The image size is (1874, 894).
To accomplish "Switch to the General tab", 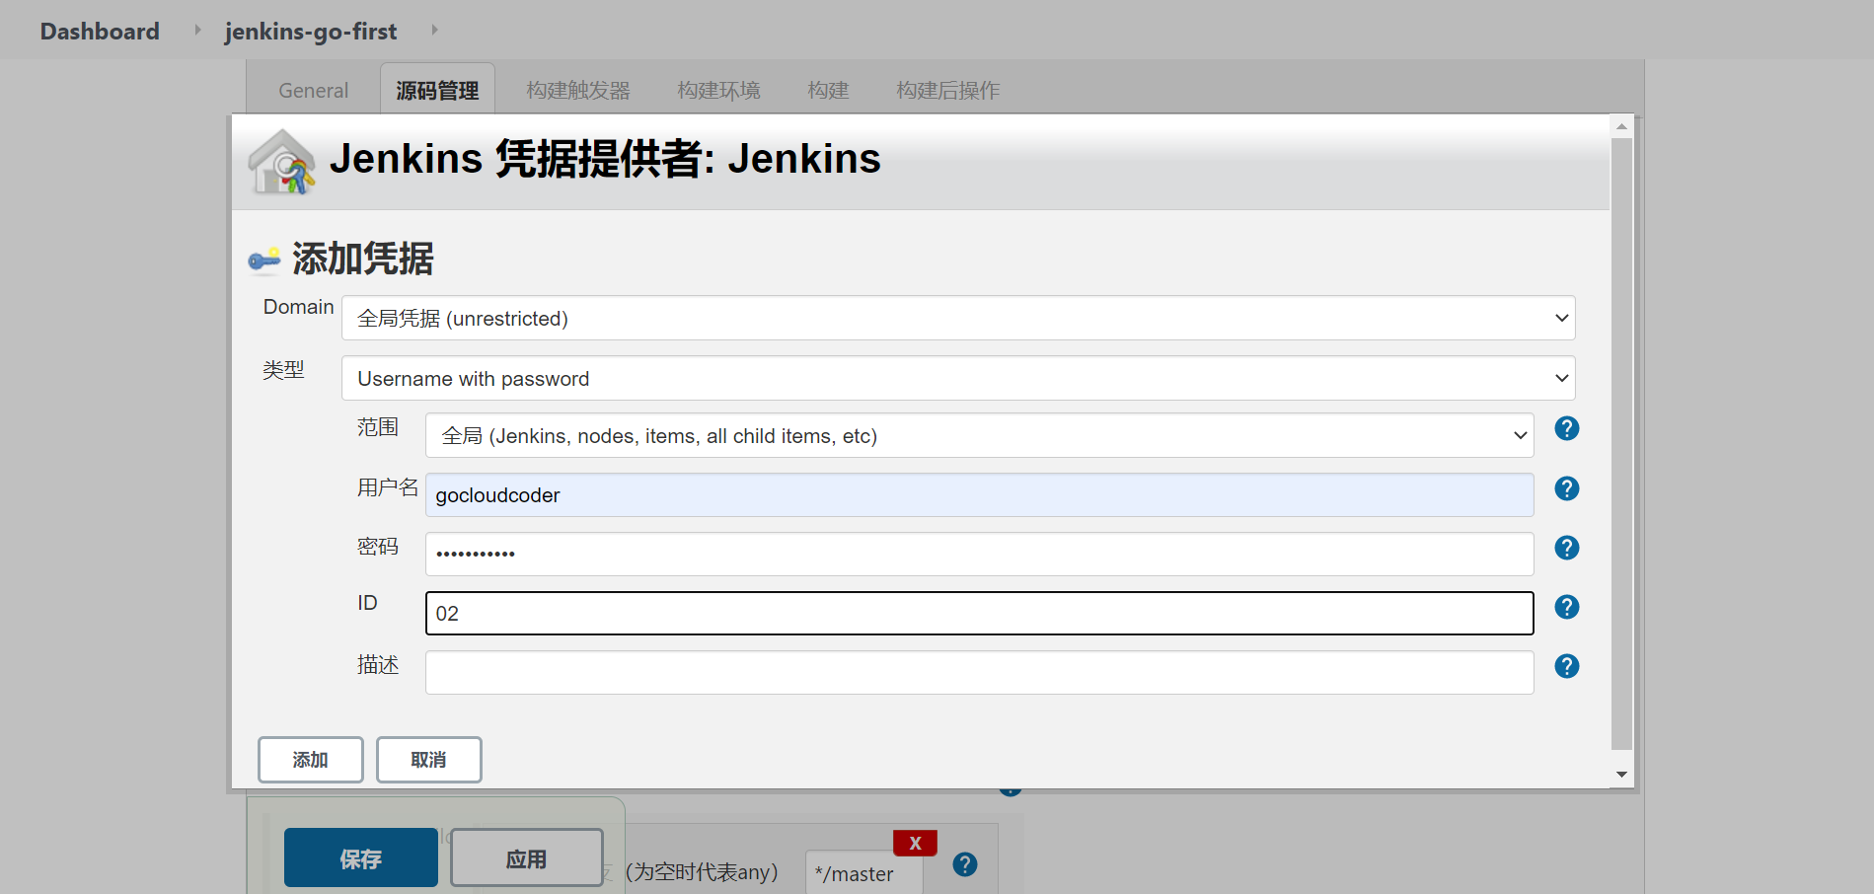I will 312,90.
